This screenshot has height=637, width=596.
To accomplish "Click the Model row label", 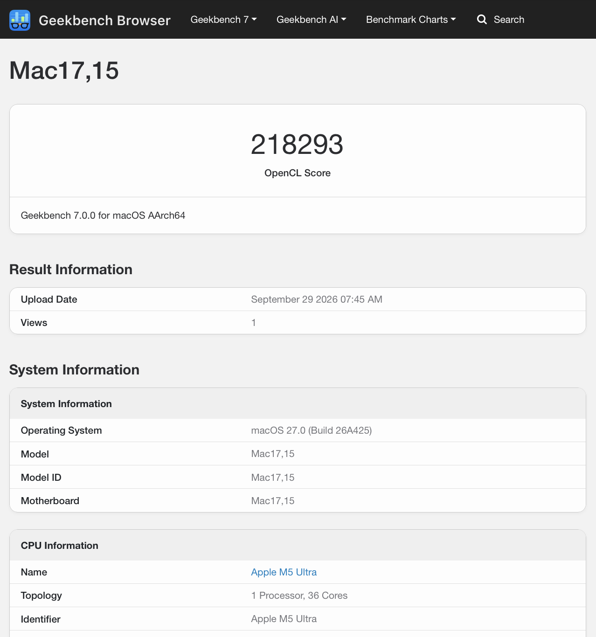I will [35, 454].
